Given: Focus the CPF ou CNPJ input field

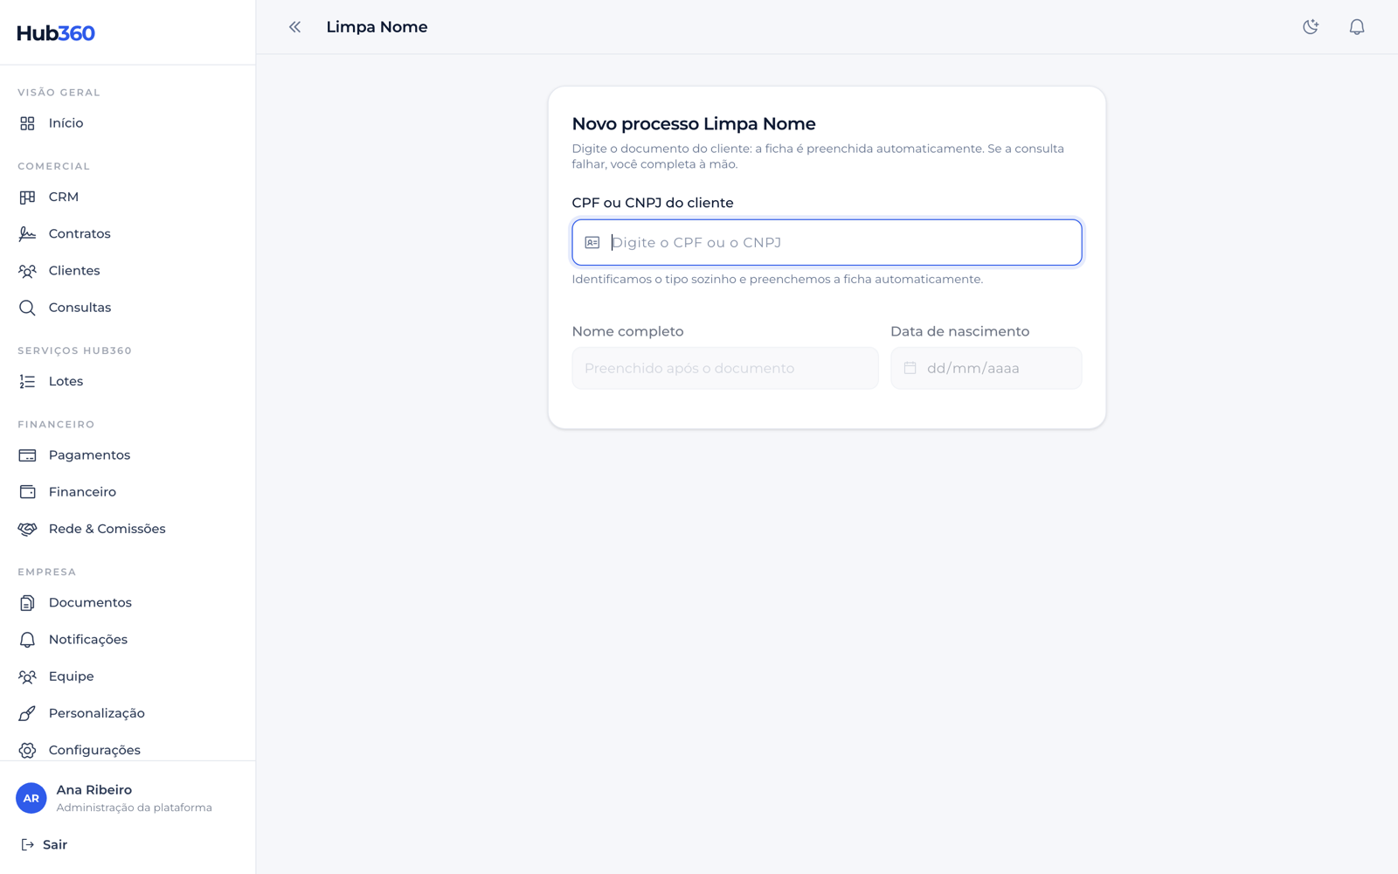Looking at the screenshot, I should (827, 242).
